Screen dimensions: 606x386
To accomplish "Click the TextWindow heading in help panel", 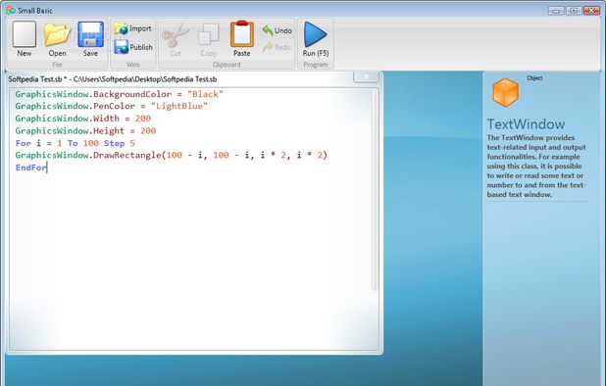I will [526, 124].
